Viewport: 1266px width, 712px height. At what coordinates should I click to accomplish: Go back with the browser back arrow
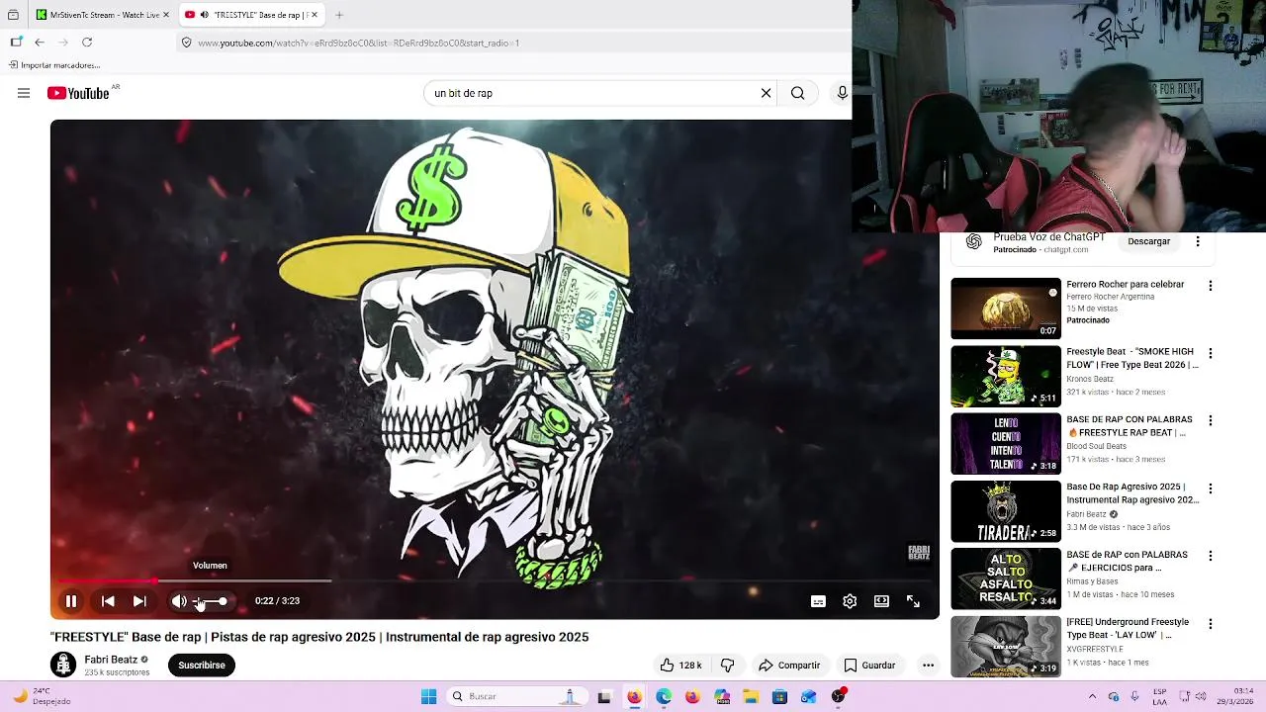click(40, 43)
